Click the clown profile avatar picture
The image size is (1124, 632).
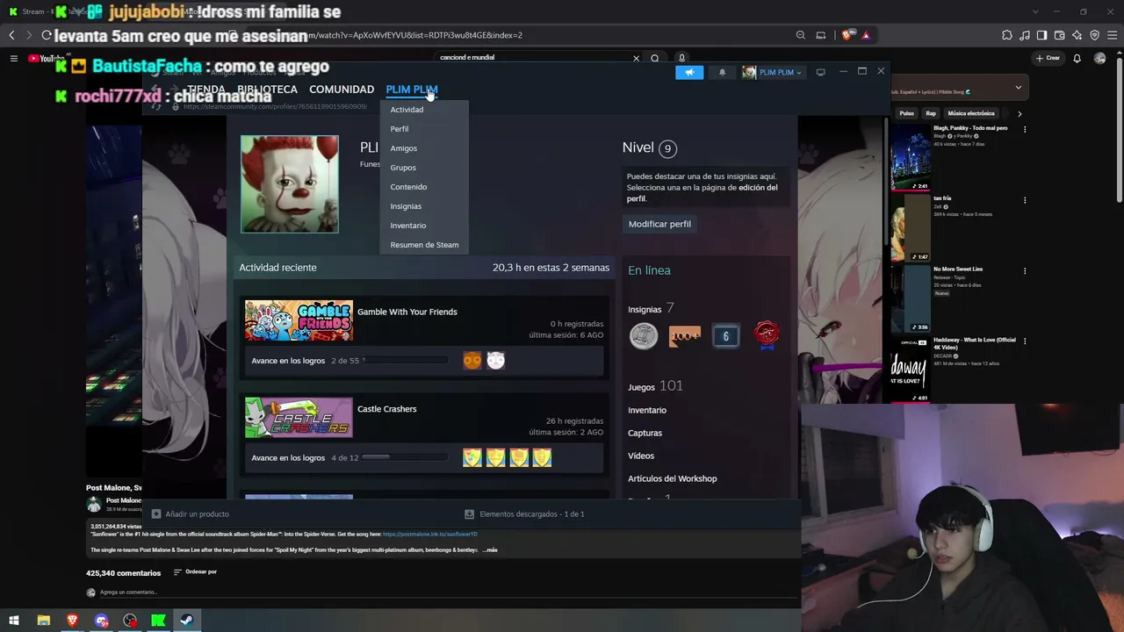click(x=290, y=184)
